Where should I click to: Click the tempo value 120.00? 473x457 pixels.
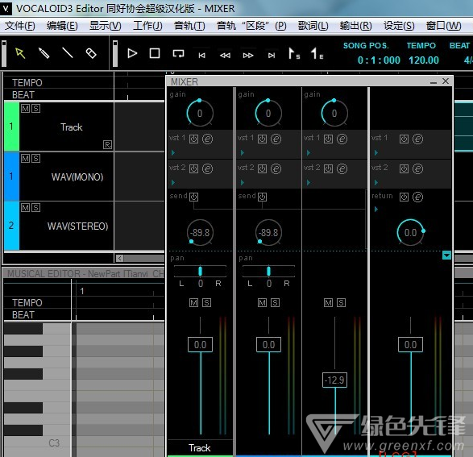point(424,60)
